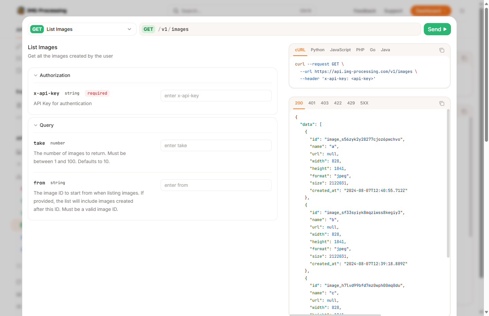
Task: Copy the 200 response example
Action: 442,103
